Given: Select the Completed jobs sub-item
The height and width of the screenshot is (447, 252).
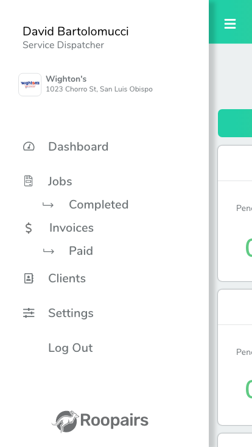Looking at the screenshot, I should click(x=99, y=205).
